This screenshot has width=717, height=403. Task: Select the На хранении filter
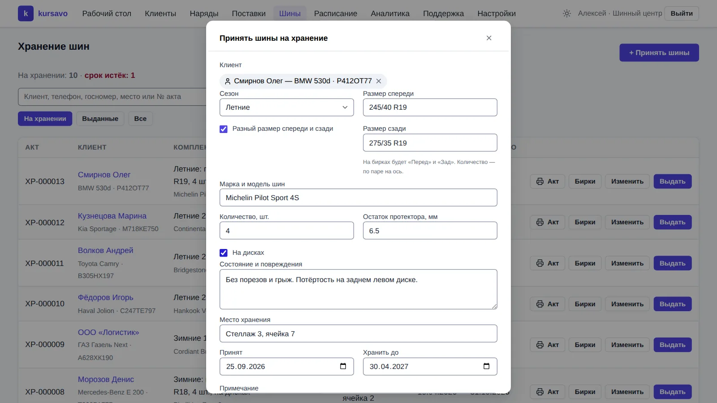coord(45,119)
